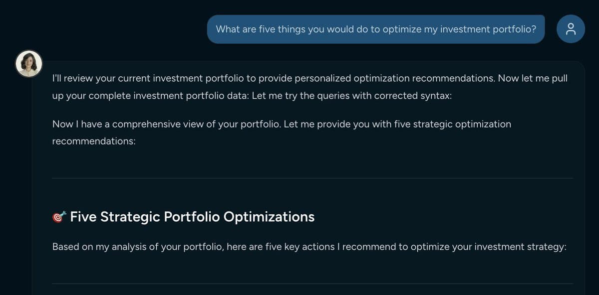This screenshot has width=599, height=295.
Task: Click the divider line at the bottom
Action: pyautogui.click(x=313, y=284)
